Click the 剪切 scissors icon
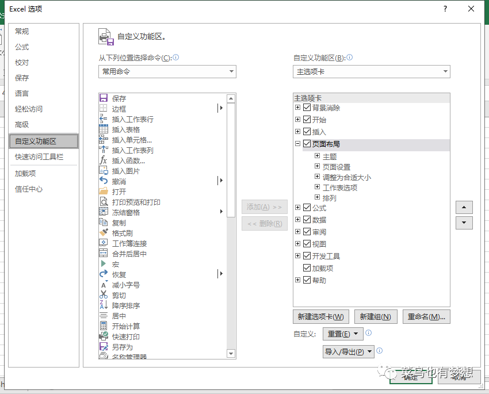This screenshot has height=394, width=489. [x=104, y=294]
